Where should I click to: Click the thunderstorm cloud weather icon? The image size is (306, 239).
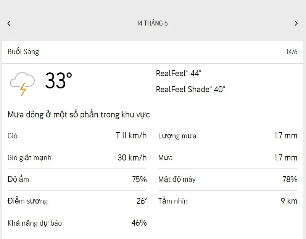click(x=22, y=83)
